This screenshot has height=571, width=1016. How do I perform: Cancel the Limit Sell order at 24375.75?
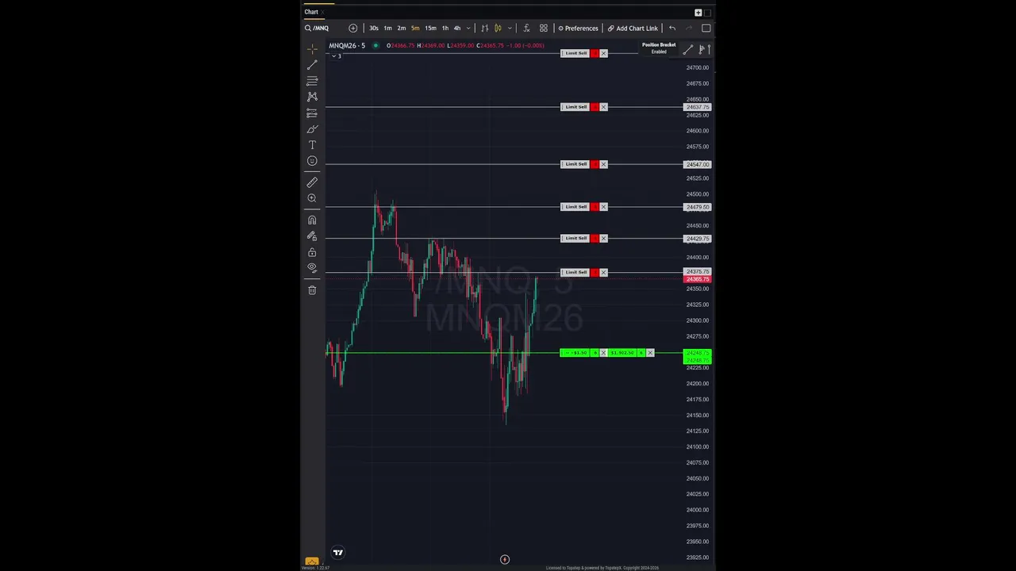(603, 273)
